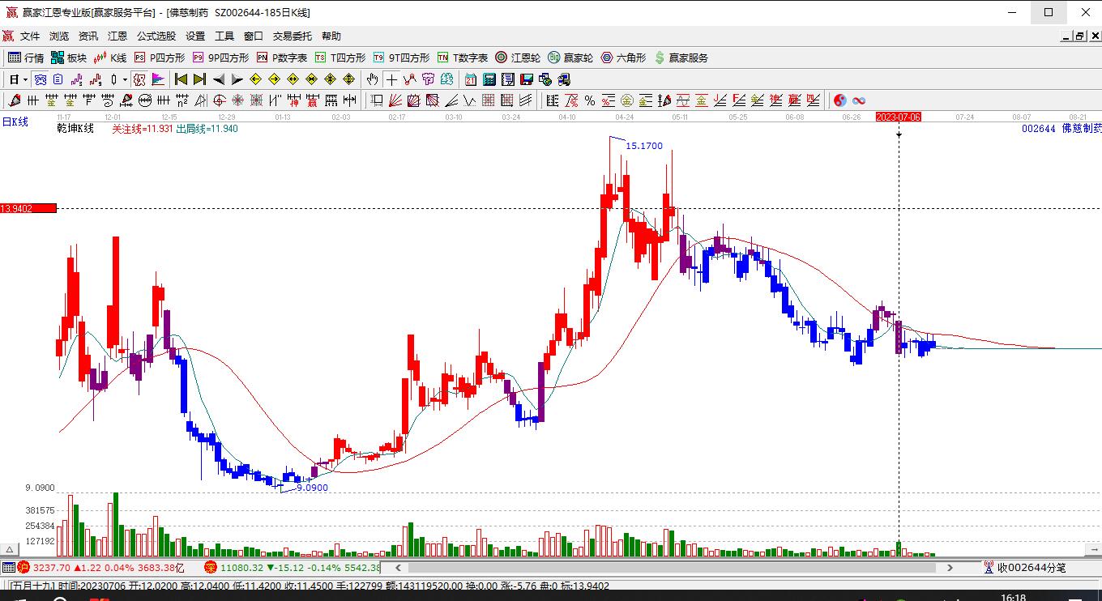Open the 9T四方形 tool
1102x601 pixels.
click(x=401, y=58)
